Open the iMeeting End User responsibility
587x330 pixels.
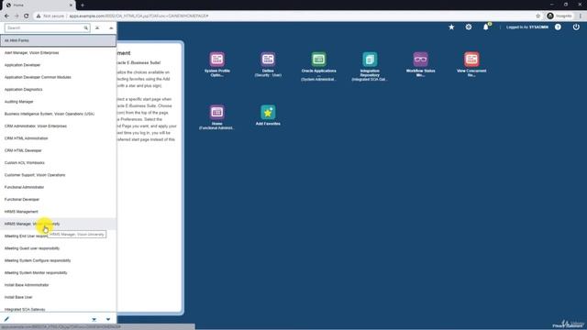(58, 236)
